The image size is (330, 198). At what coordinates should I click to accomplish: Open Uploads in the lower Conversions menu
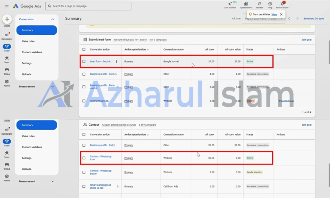(x=26, y=169)
